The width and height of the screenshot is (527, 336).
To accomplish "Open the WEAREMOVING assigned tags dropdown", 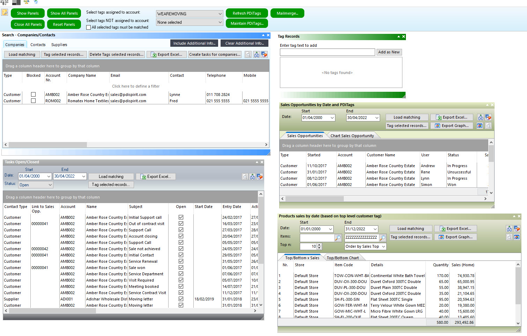I will coord(220,14).
